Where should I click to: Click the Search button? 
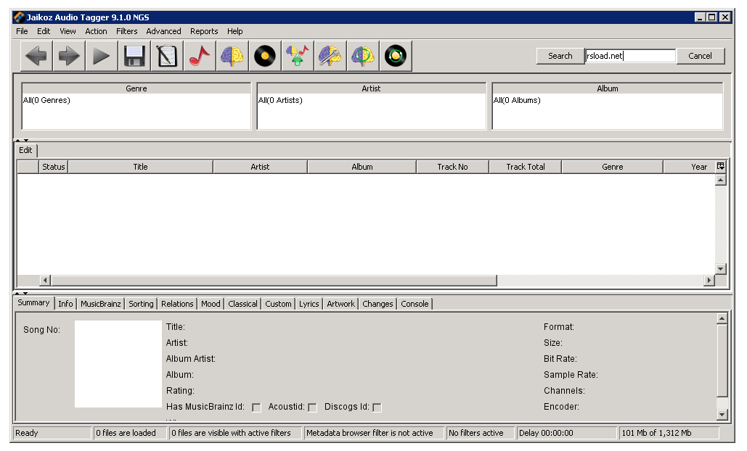coord(560,56)
